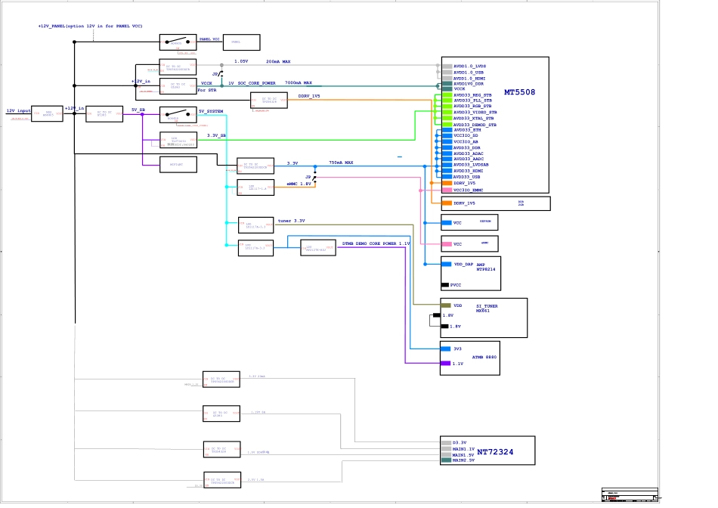Select the LDO block outputting tuner 3.3V
718x508 pixels.
pyautogui.click(x=255, y=225)
